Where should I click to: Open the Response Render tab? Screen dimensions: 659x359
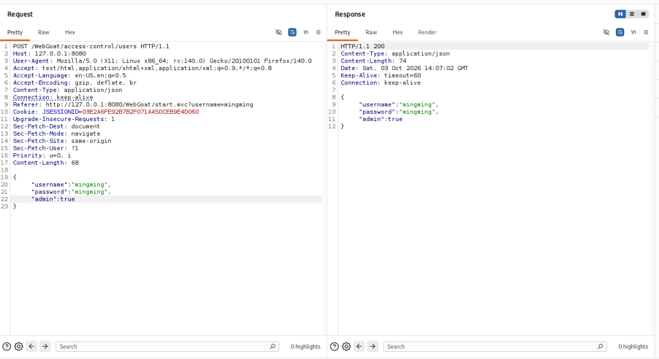click(x=427, y=32)
